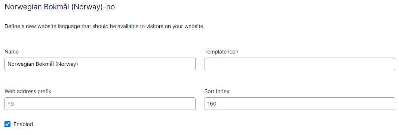Click into the empty Template Icon field
This screenshot has width=399, height=135.
300,64
